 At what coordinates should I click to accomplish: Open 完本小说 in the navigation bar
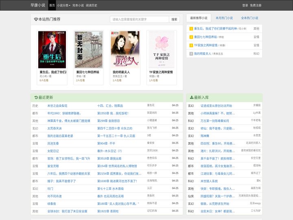coord(78,5)
